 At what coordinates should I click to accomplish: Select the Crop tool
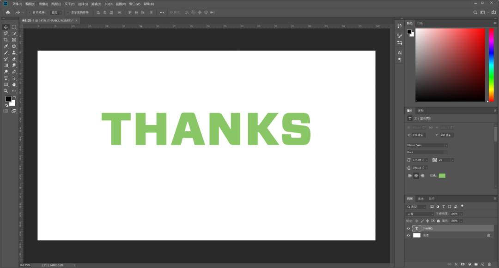[6, 40]
